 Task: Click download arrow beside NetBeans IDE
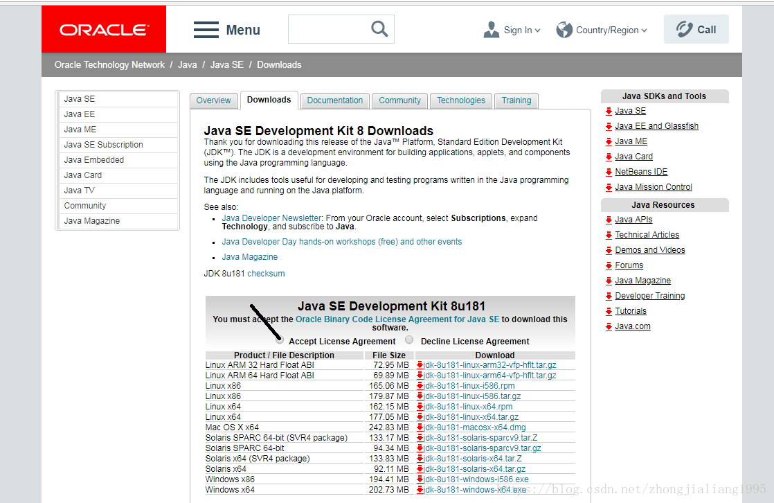pos(609,172)
